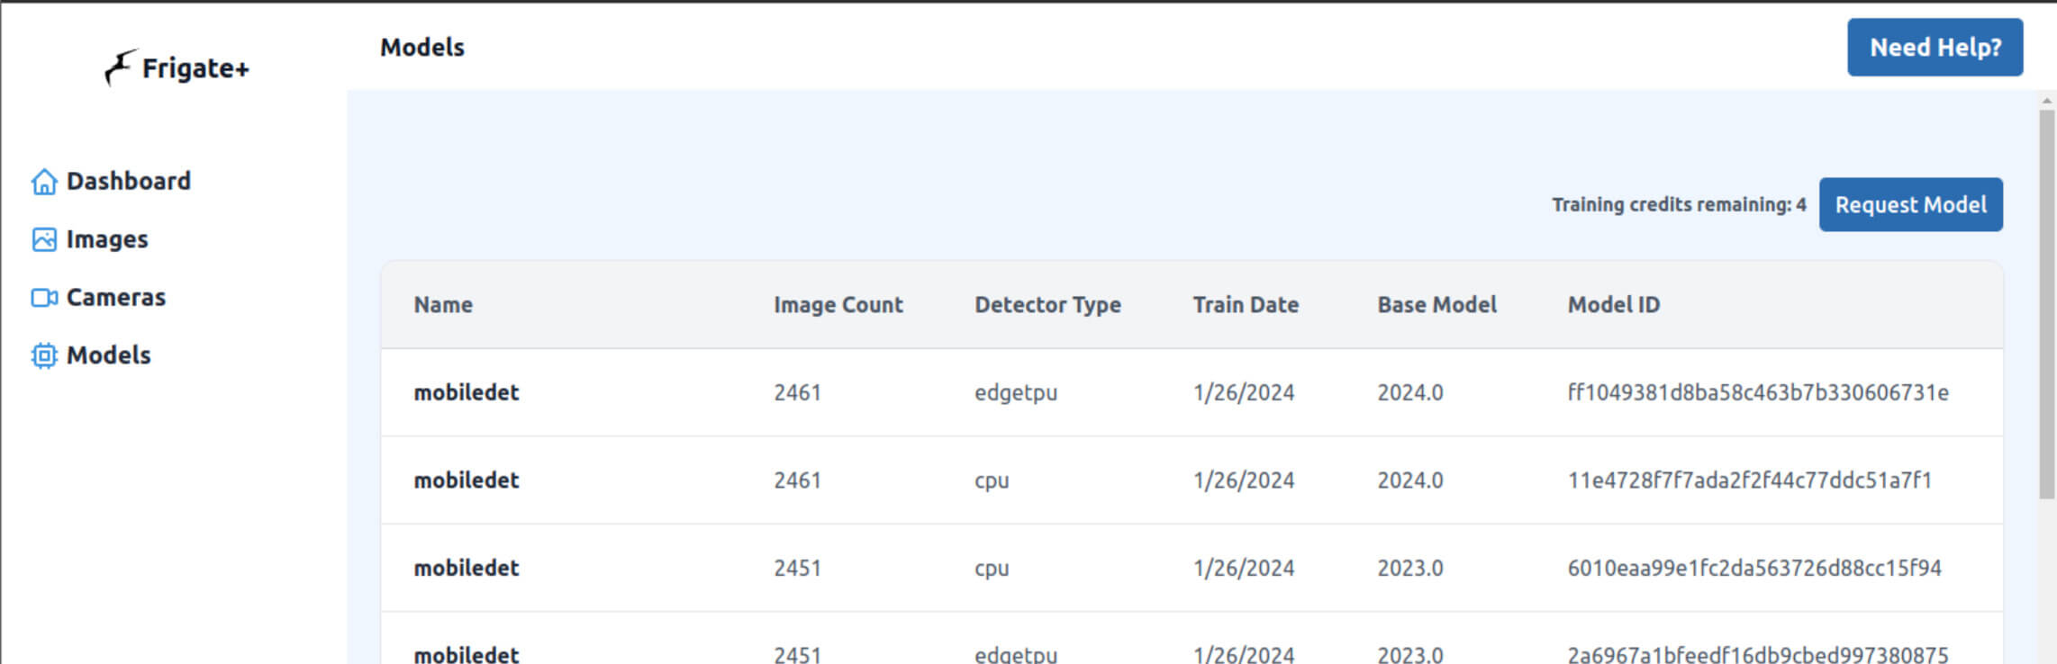Click the vertical page scrollbar thumb
This screenshot has height=664, width=2057.
pos(2047,306)
